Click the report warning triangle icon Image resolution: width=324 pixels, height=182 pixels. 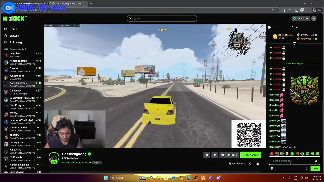point(258,164)
